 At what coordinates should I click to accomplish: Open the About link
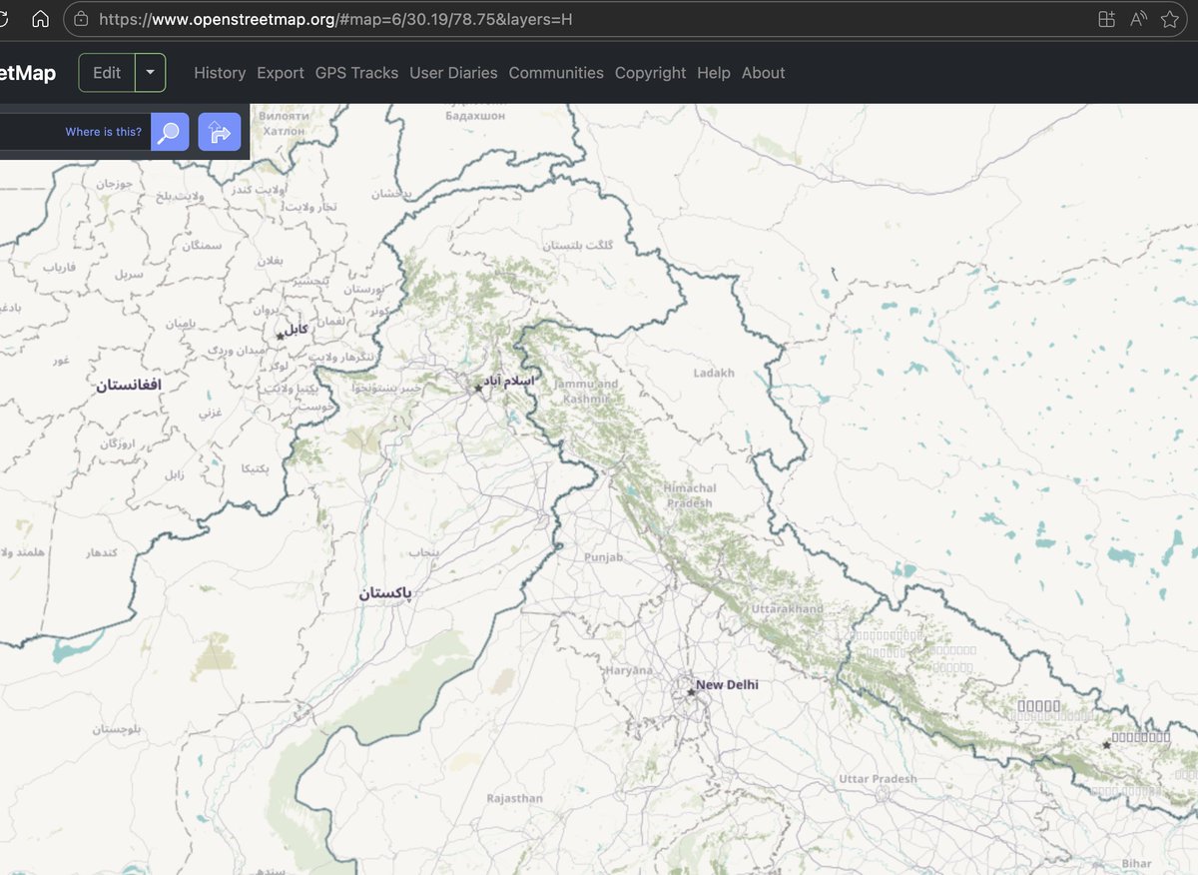764,73
